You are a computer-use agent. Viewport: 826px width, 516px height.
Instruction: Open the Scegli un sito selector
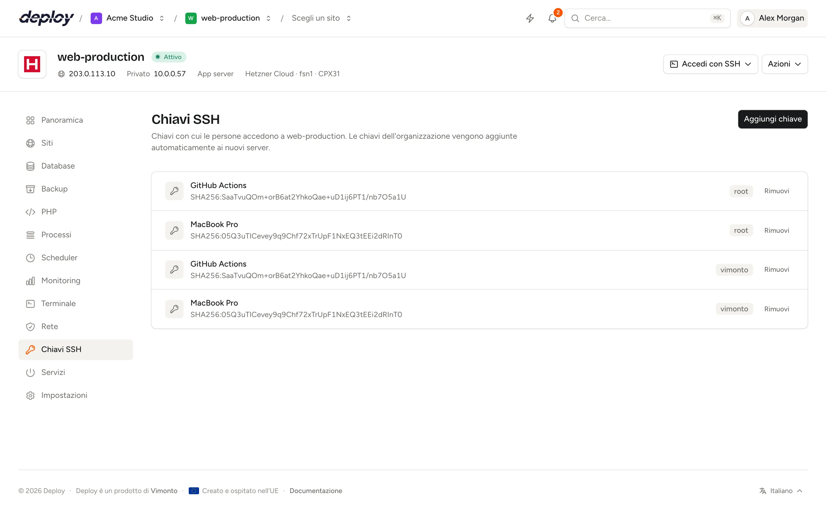[321, 18]
